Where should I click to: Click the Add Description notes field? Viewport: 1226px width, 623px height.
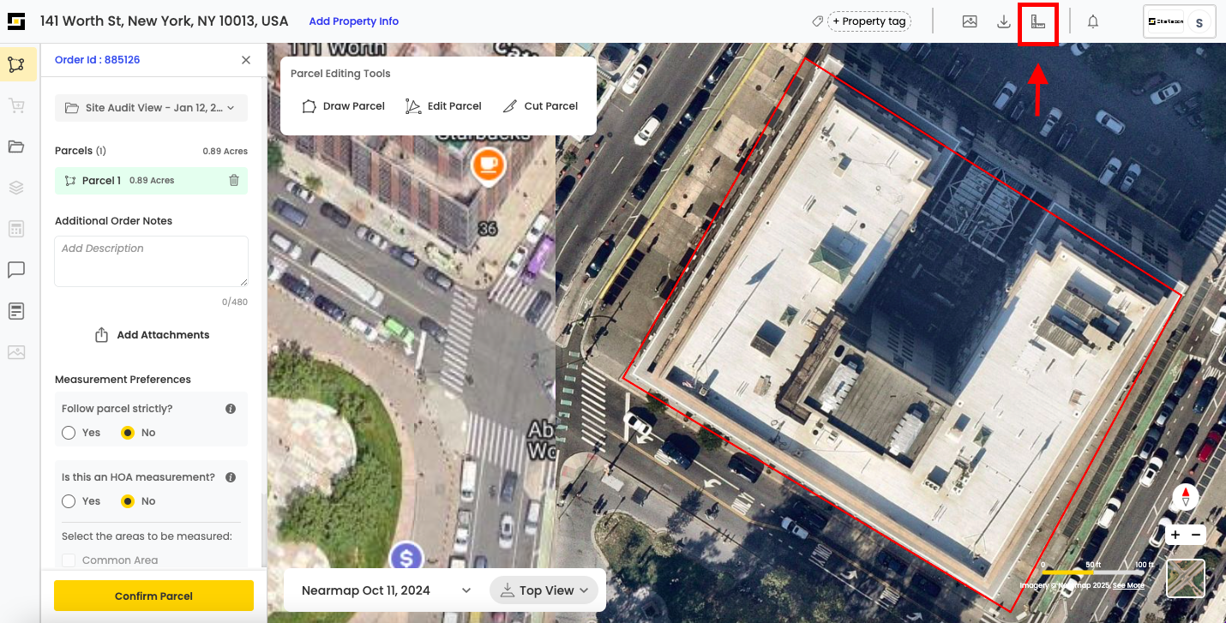(152, 261)
